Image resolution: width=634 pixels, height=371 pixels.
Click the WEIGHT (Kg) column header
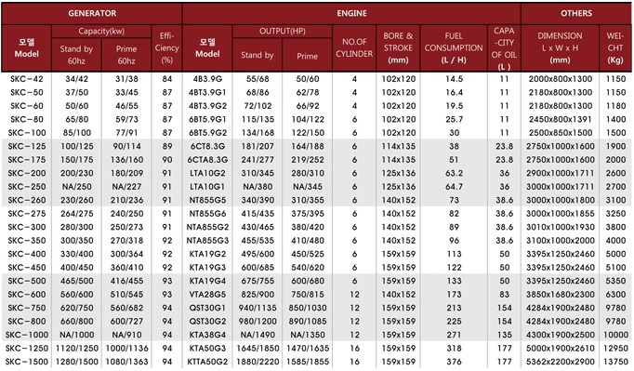click(615, 48)
